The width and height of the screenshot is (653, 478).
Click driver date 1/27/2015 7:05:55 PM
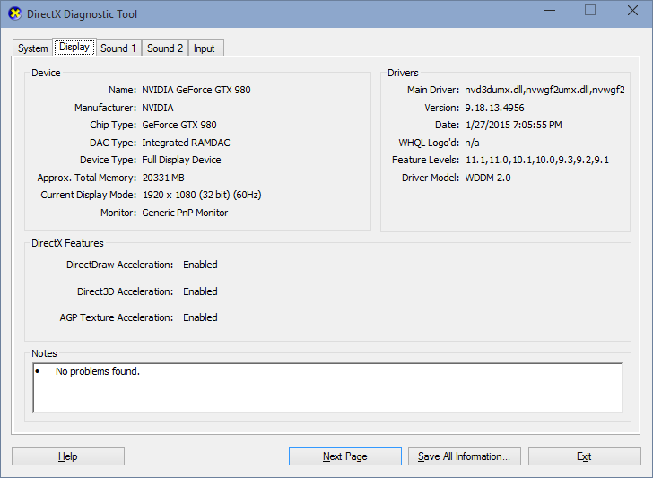(x=513, y=125)
